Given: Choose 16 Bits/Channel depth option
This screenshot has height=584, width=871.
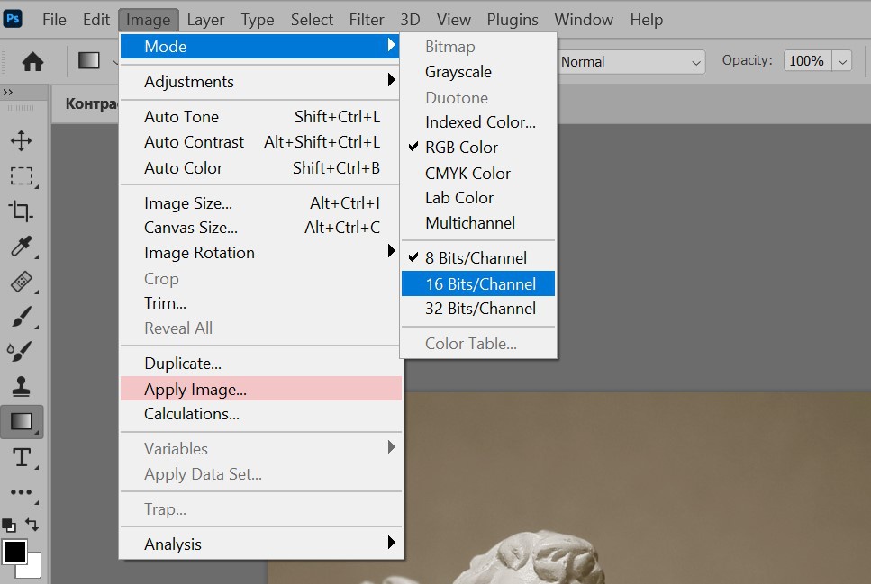Looking at the screenshot, I should click(479, 284).
